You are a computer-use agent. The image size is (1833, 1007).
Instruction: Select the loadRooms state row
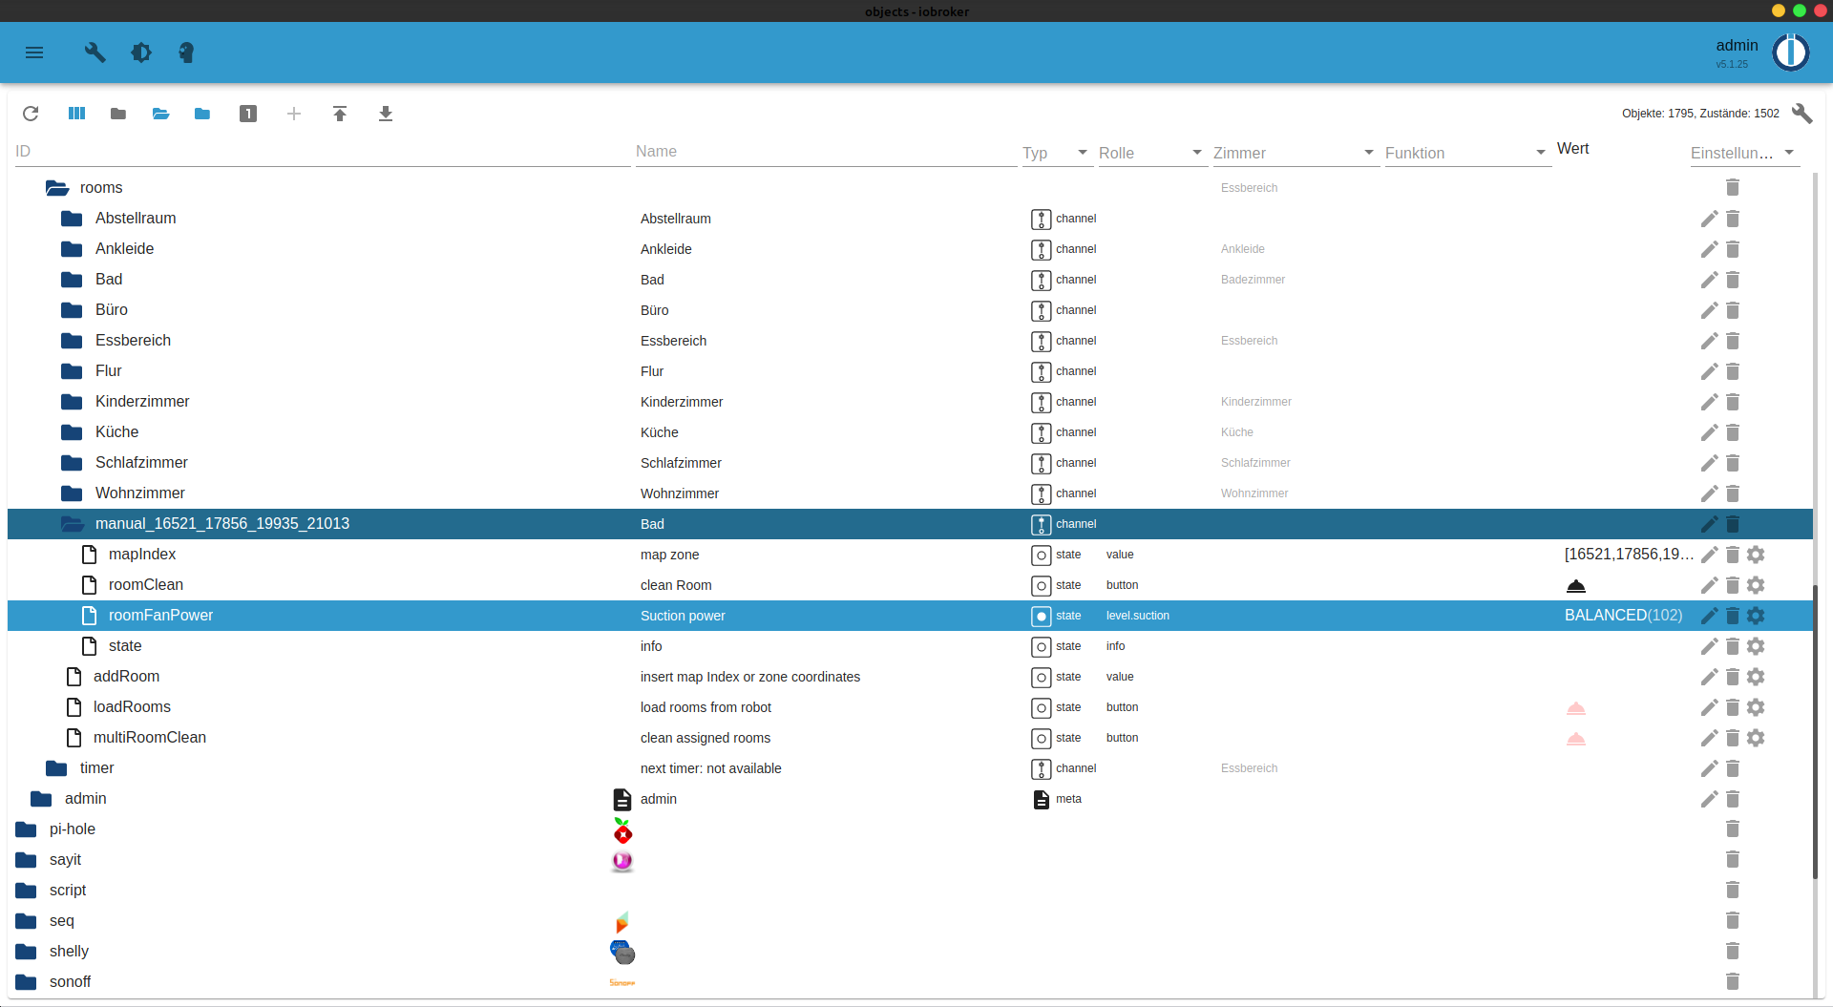tap(910, 707)
